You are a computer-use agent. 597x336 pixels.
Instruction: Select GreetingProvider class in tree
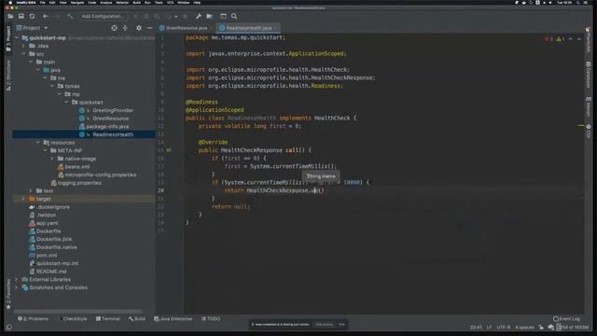pyautogui.click(x=113, y=110)
